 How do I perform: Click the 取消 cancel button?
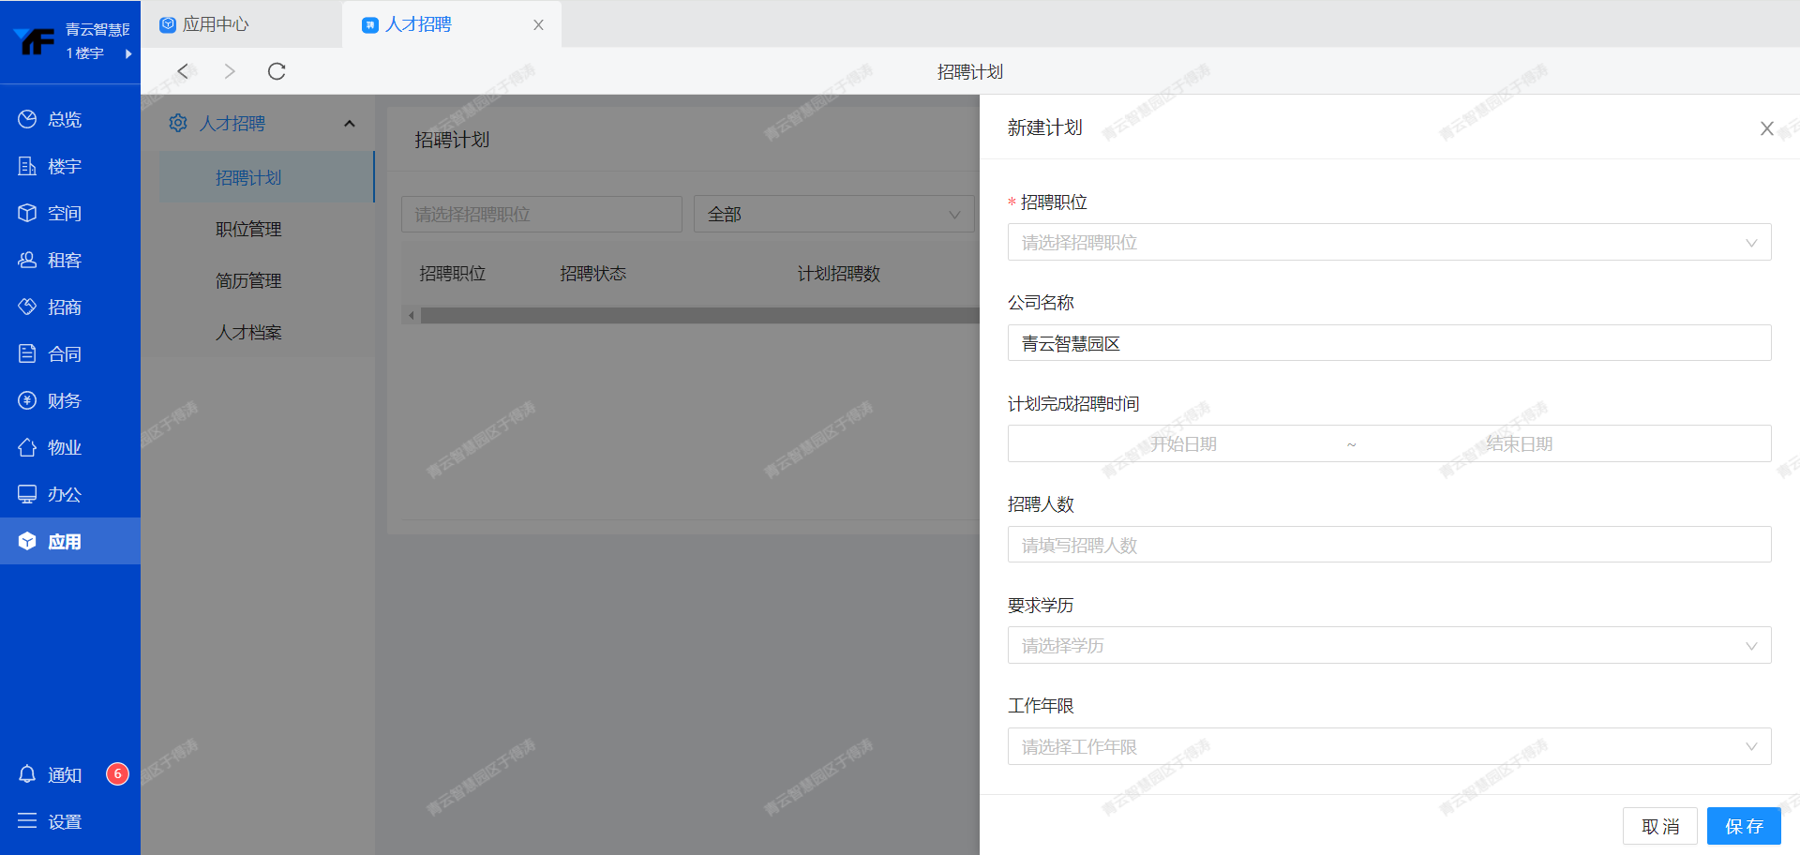click(x=1659, y=826)
